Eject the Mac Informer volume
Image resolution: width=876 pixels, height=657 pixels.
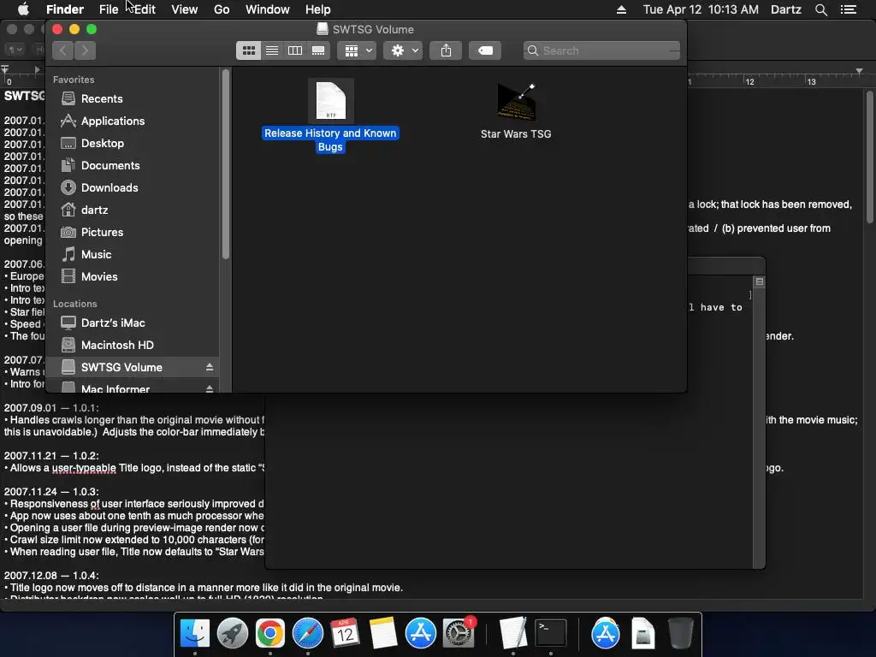point(210,389)
